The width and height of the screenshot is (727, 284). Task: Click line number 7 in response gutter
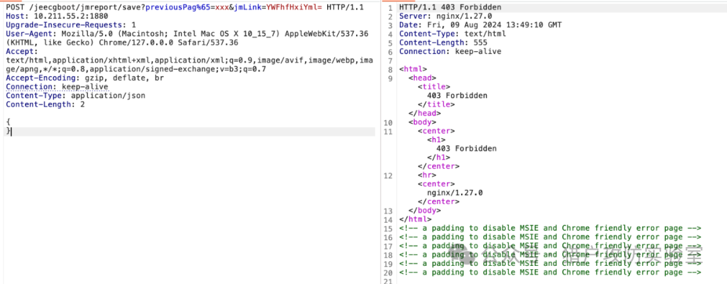(390, 60)
